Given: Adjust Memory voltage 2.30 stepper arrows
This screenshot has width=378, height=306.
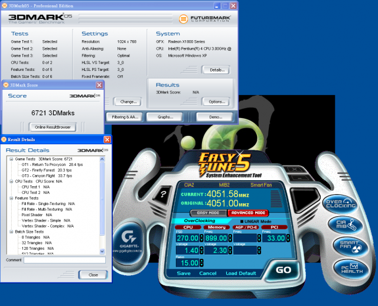Looking at the screenshot, I should tap(230, 250).
